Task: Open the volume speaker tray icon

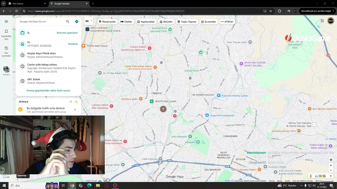Action: coord(314,186)
